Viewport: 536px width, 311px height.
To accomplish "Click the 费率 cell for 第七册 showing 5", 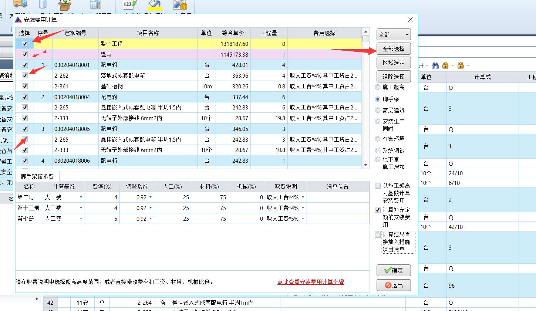I will 102,219.
